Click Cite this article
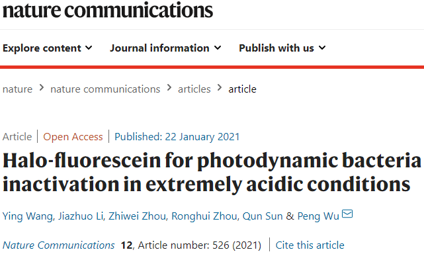 point(310,245)
